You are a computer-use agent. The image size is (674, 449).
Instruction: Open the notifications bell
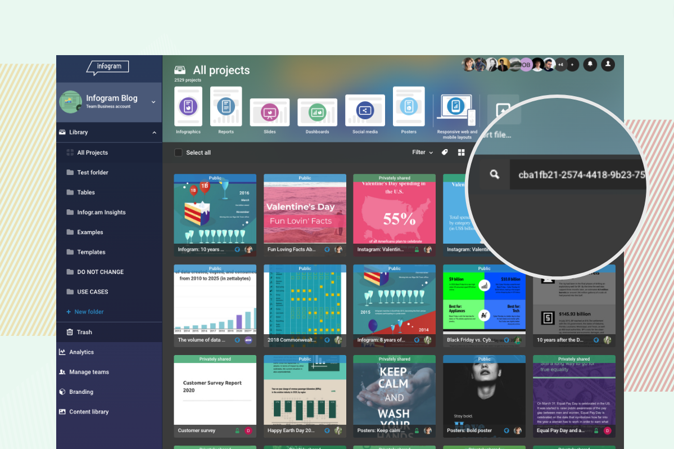590,65
